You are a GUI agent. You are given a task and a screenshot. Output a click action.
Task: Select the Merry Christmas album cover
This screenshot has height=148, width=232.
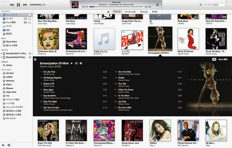coord(188,39)
